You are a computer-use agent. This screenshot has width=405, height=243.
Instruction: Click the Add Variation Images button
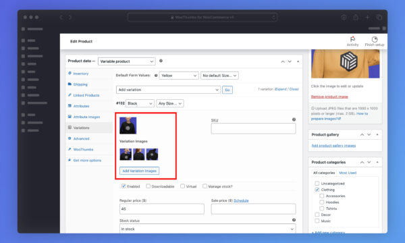[140, 171]
